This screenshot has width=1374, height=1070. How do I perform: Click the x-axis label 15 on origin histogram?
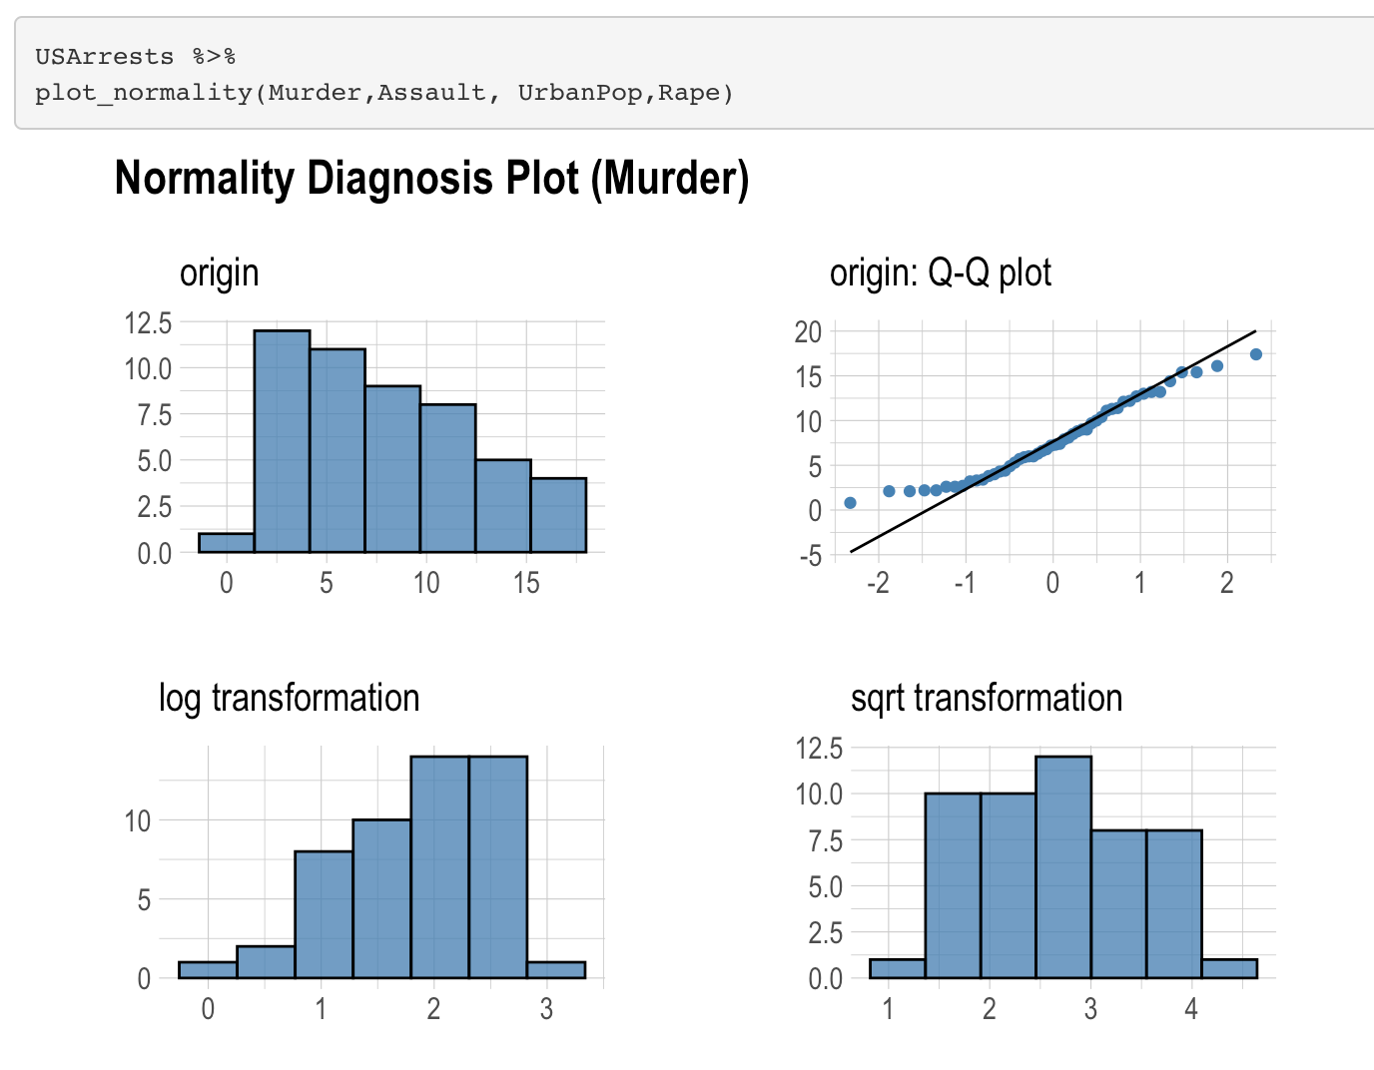526,583
